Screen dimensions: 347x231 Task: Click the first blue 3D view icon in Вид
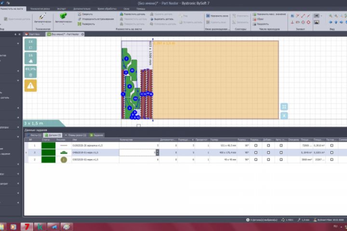click(x=331, y=22)
